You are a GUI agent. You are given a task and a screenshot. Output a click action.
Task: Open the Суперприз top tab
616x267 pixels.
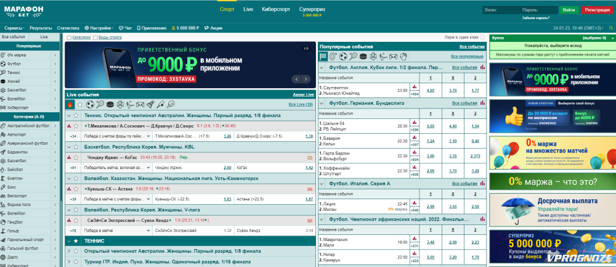[312, 9]
